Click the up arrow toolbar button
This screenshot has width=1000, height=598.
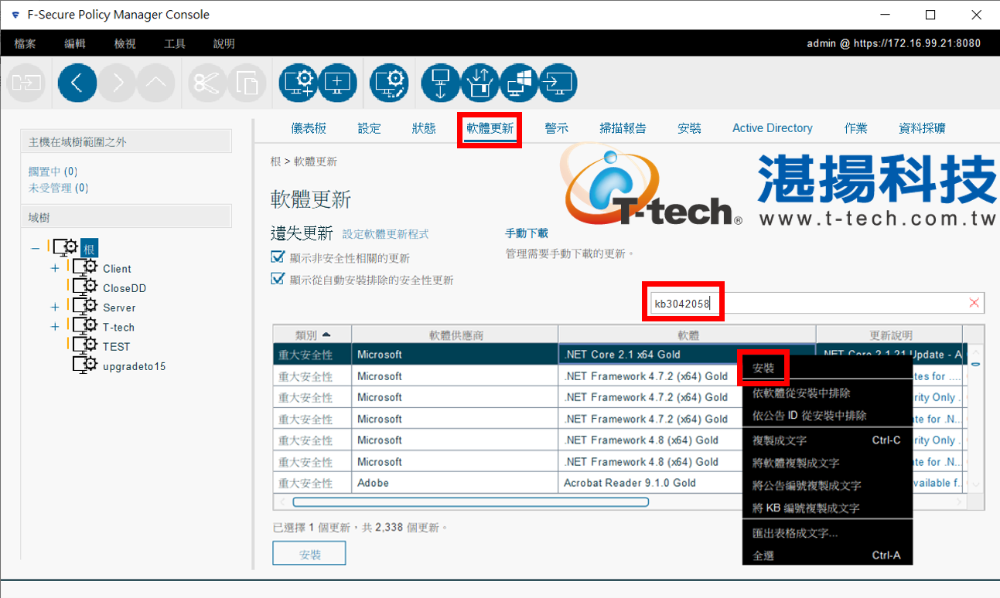click(156, 83)
